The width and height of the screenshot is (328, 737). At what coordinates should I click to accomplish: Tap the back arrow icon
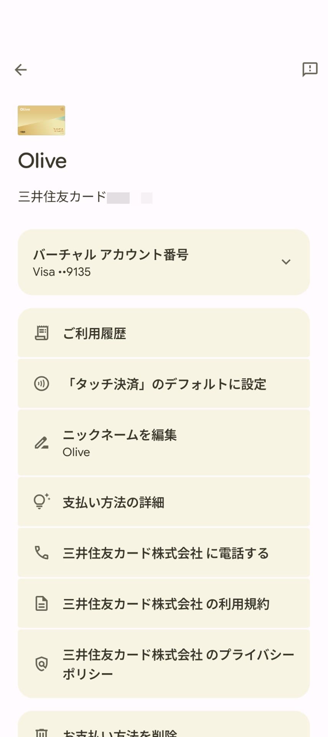click(21, 69)
